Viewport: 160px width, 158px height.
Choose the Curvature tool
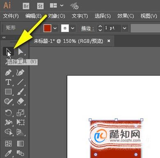[x=21, y=72]
